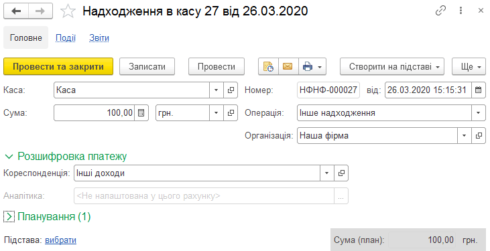Click the Організація field Наша фірма
The width and height of the screenshot is (490, 251).
pos(377,135)
